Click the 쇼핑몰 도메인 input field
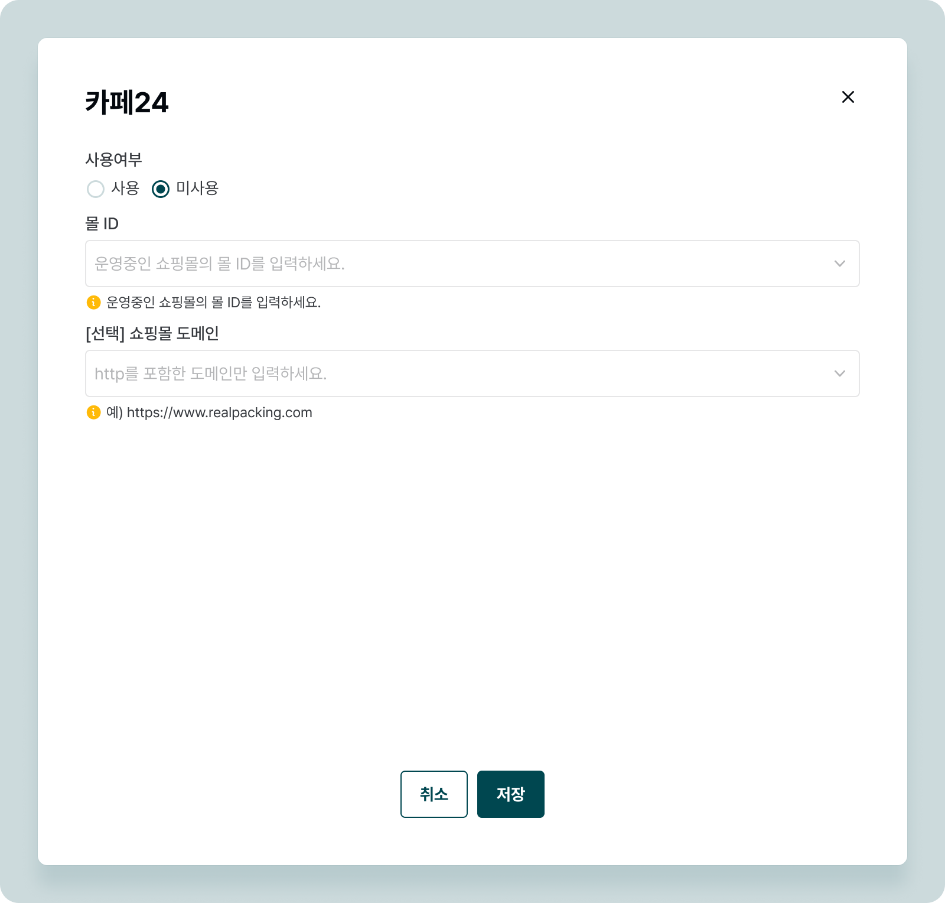Image resolution: width=945 pixels, height=903 pixels. pyautogui.click(x=472, y=373)
